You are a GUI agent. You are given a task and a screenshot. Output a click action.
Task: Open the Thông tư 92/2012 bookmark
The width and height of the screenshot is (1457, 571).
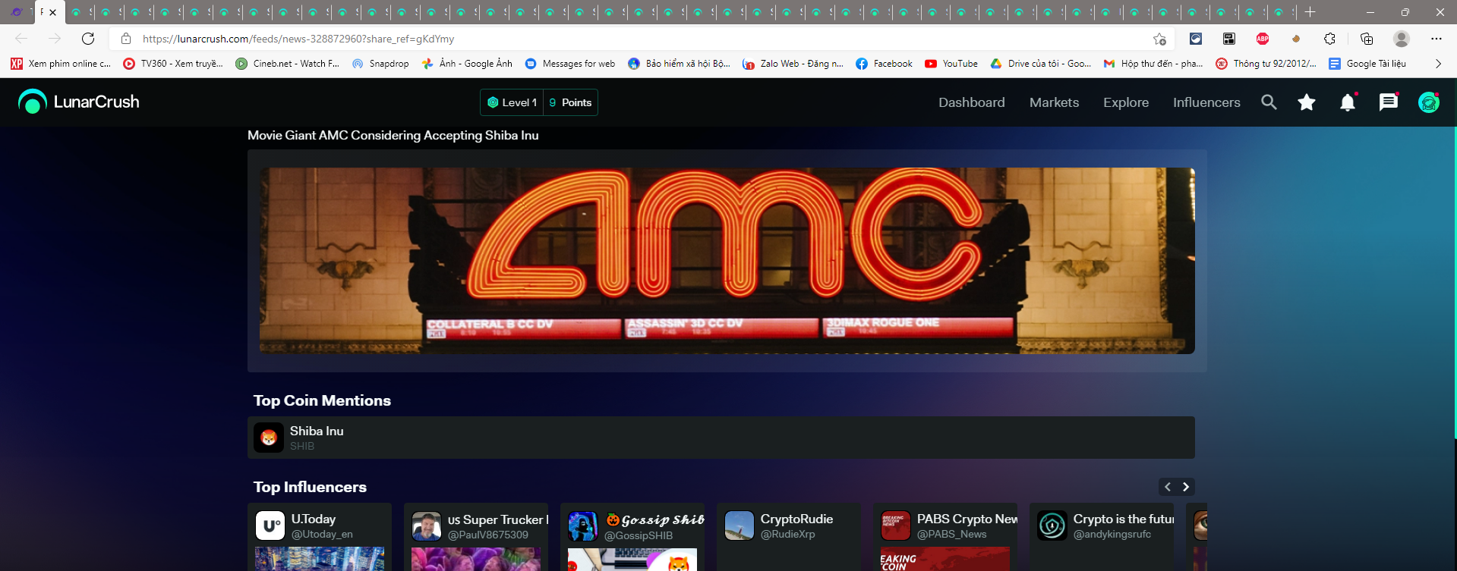[1266, 64]
